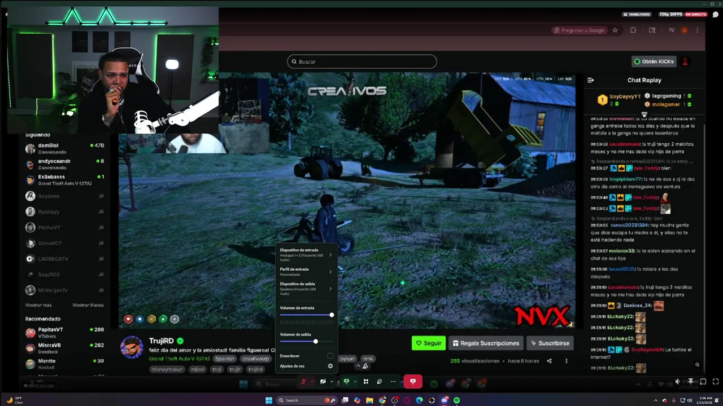Open screen share options arrow
The width and height of the screenshot is (723, 406).
[x=355, y=382]
